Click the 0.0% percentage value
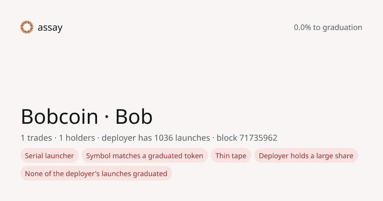 pyautogui.click(x=303, y=27)
